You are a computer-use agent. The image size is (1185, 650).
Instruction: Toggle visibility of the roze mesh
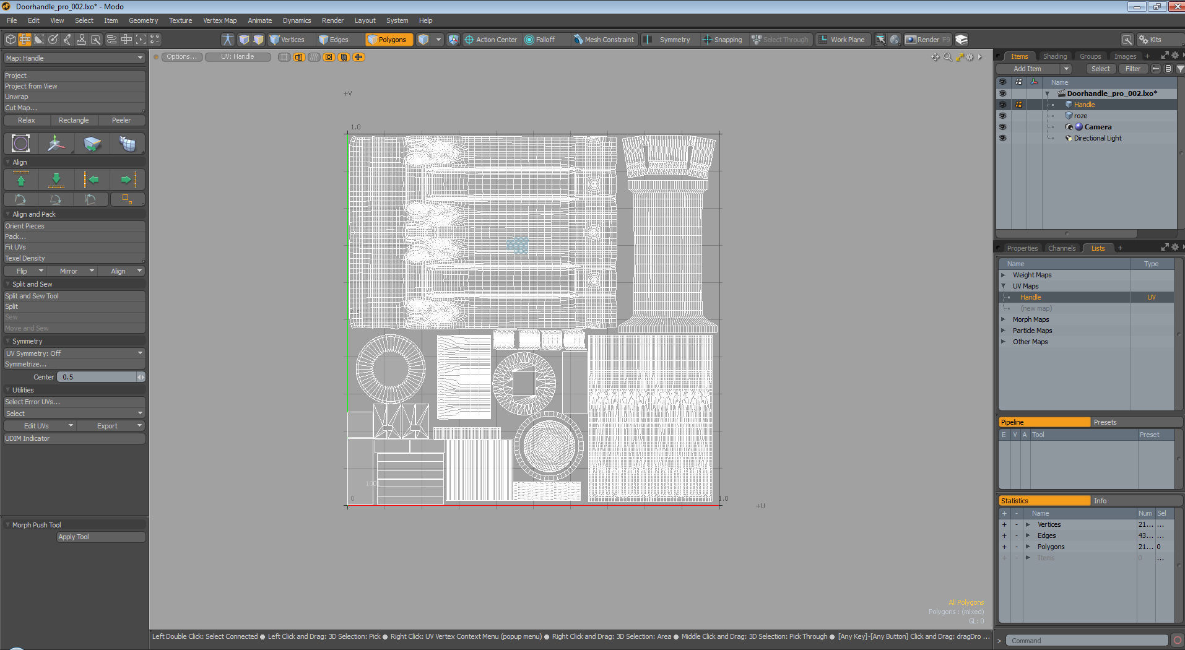pyautogui.click(x=1002, y=116)
